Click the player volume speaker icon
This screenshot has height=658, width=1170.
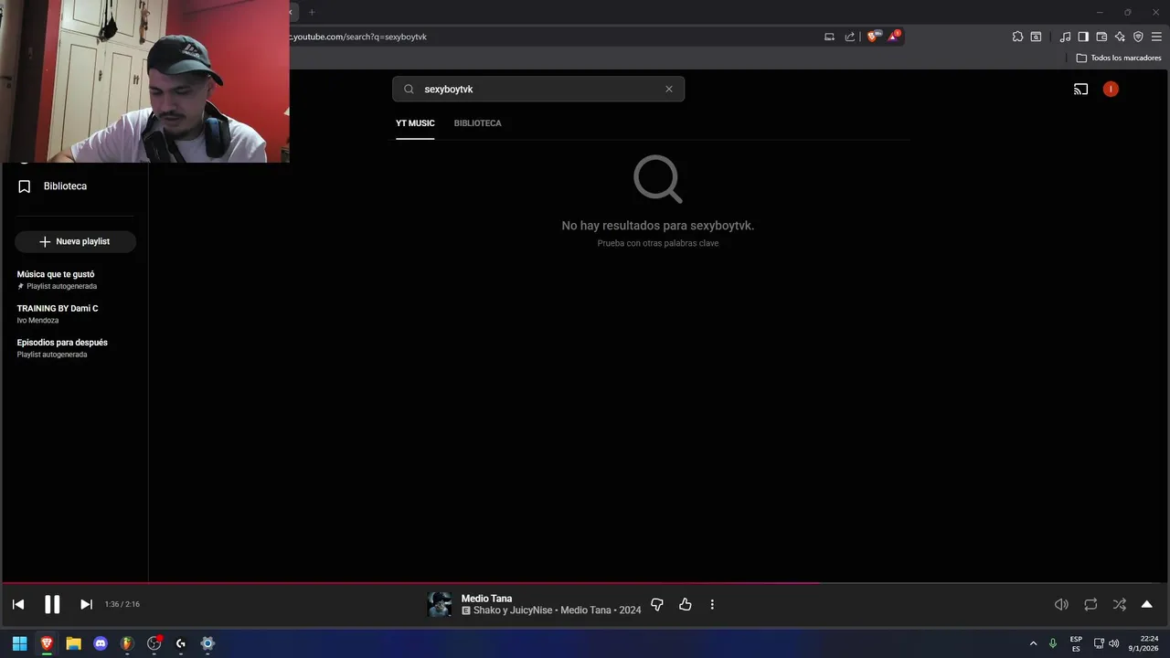tap(1061, 604)
